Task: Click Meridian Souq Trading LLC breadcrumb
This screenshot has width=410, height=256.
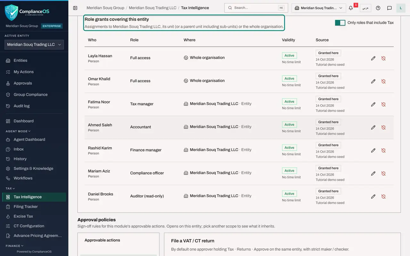Action: coord(152,8)
